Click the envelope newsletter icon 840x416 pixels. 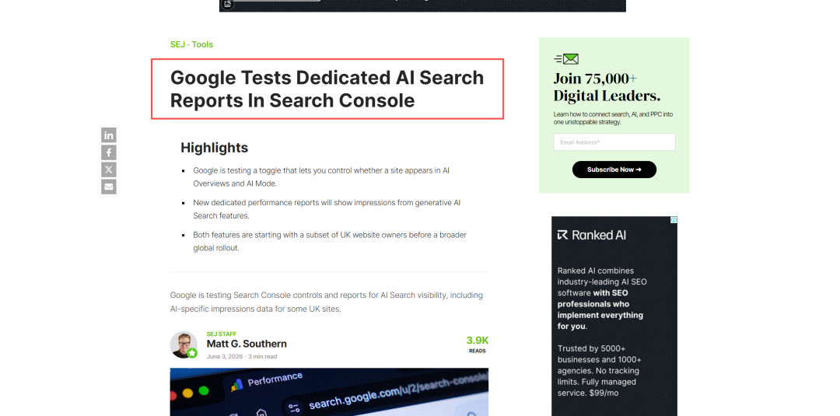click(x=566, y=59)
